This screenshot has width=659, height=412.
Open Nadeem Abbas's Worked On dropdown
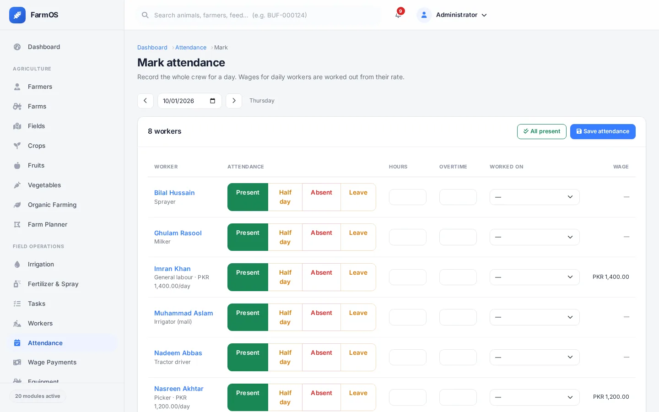pos(535,357)
